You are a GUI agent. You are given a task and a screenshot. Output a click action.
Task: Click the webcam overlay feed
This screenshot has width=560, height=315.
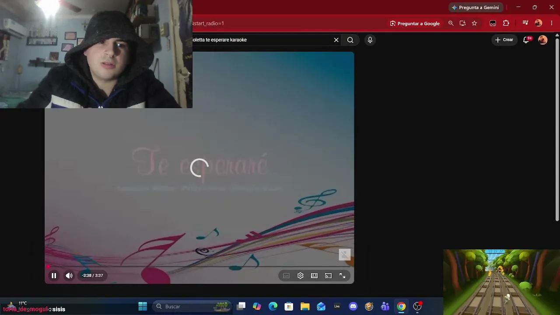tap(96, 54)
